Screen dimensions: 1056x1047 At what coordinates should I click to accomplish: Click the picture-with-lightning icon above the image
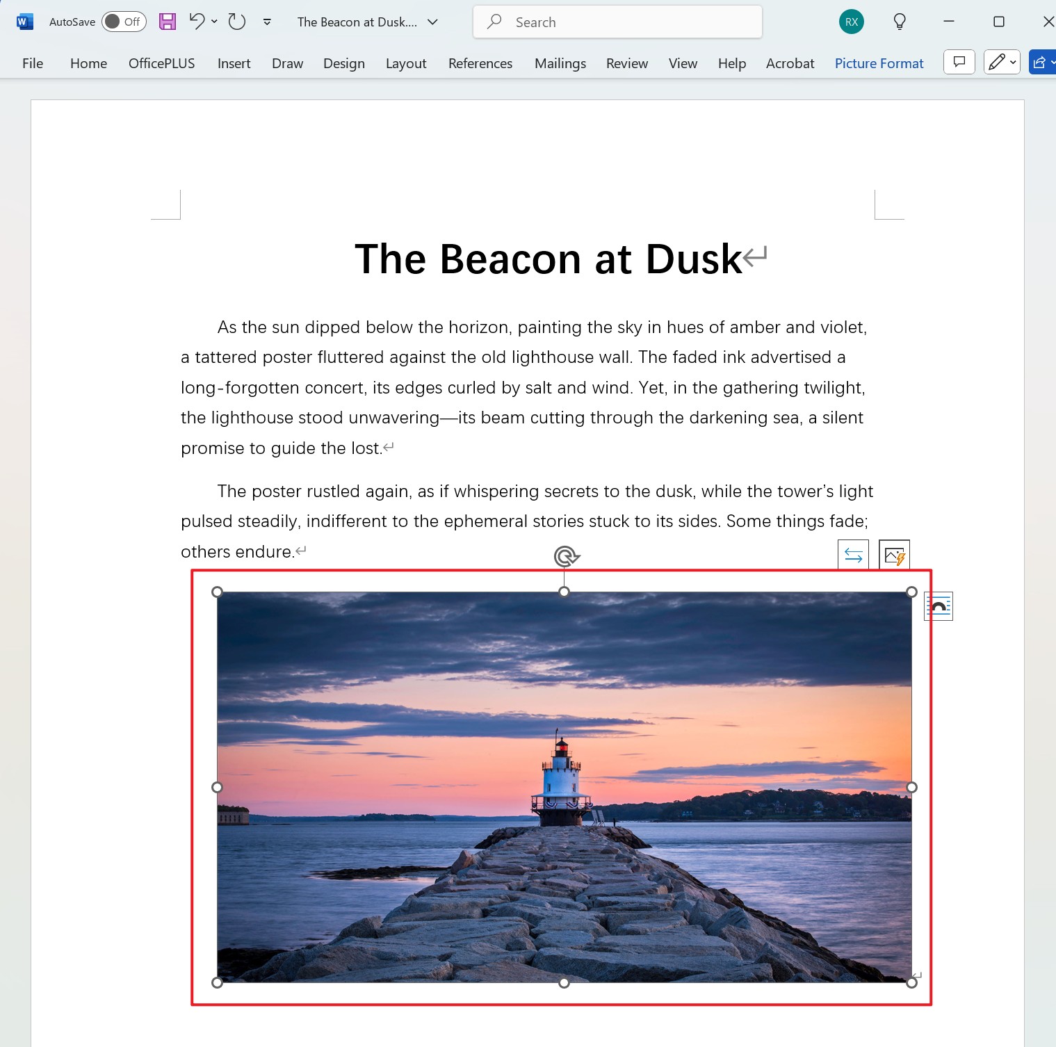(x=894, y=555)
